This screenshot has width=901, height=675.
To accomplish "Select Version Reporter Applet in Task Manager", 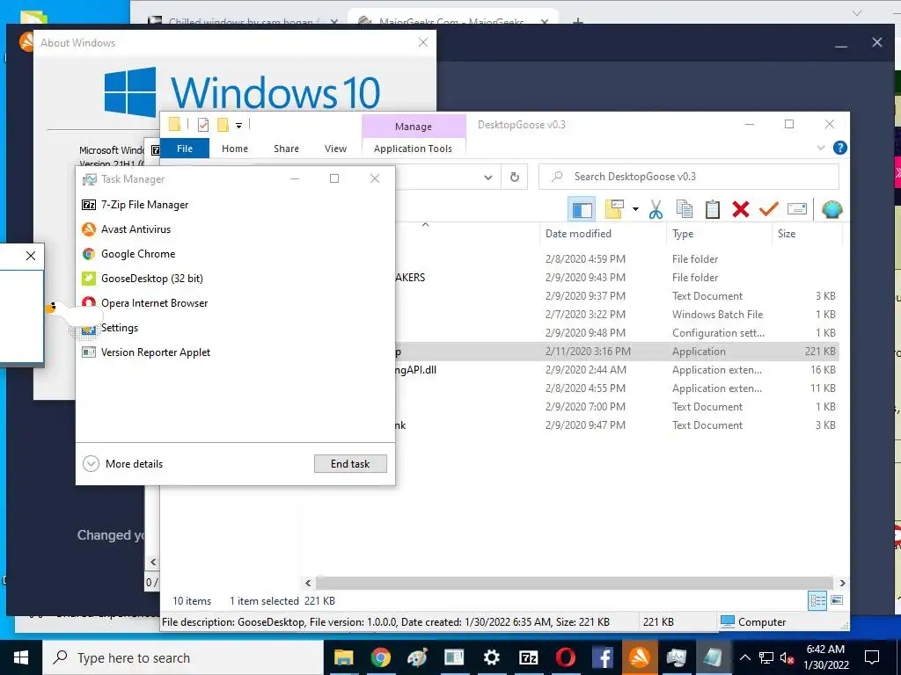I will [235, 352].
